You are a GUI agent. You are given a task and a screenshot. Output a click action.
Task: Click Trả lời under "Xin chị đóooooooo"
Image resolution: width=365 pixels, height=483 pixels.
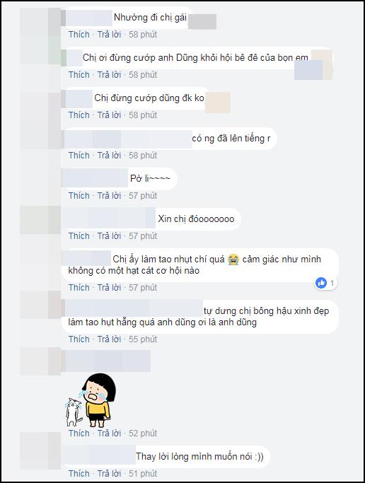click(110, 236)
